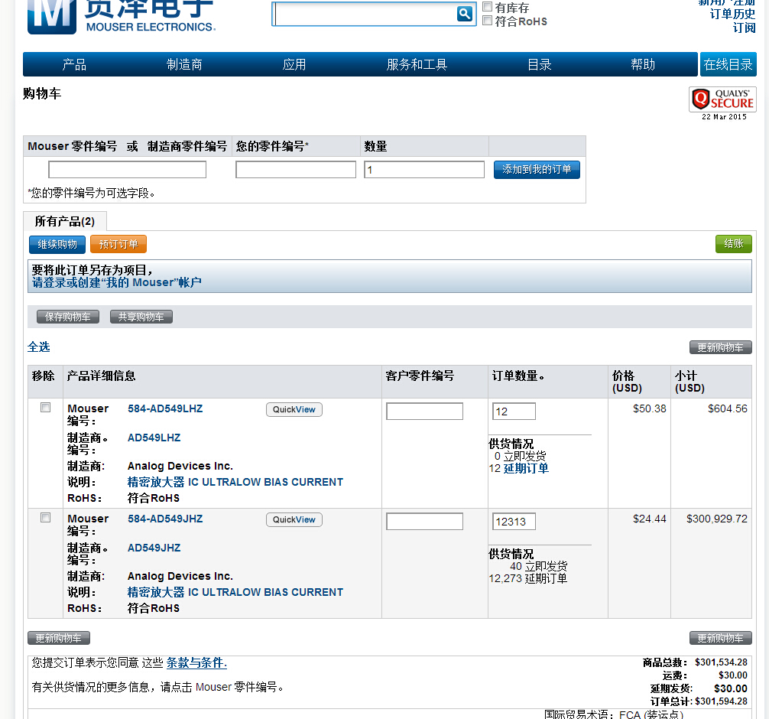Click the search magnifier icon
The height and width of the screenshot is (719, 769).
point(464,14)
